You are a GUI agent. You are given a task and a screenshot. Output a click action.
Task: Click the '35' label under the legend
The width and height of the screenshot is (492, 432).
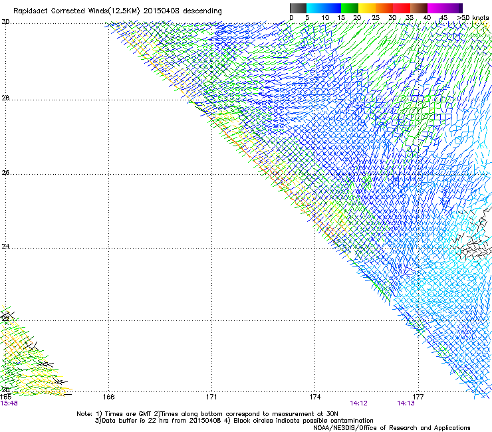(x=410, y=18)
